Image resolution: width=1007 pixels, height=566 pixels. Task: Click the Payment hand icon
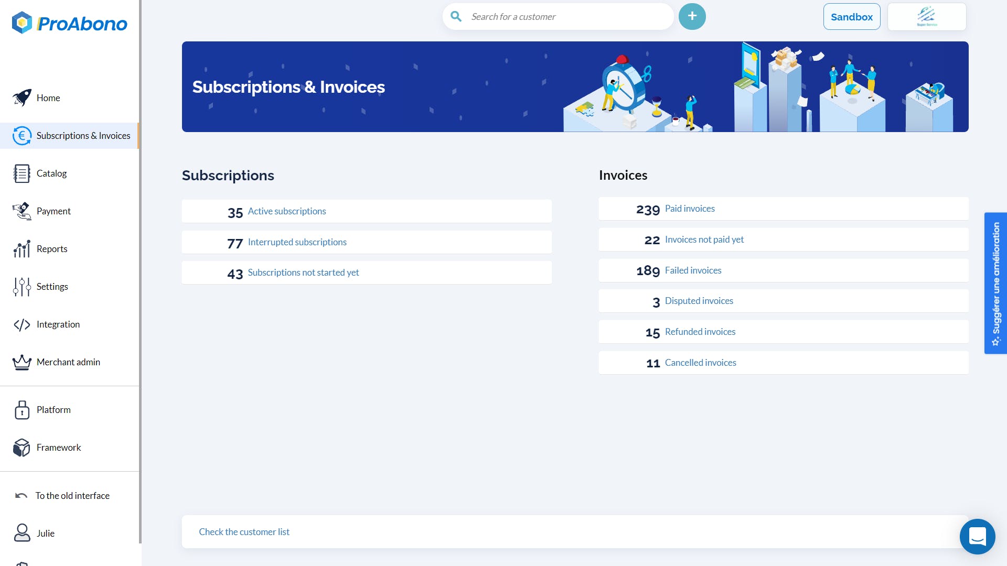tap(22, 211)
